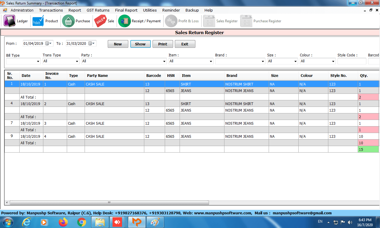Launch Google Chrome from the taskbar
Image resolution: width=380 pixels, height=228 pixels.
[x=81, y=222]
